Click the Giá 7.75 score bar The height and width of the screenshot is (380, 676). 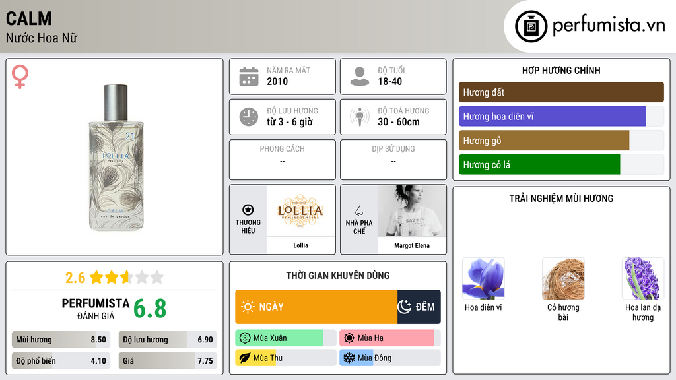(x=168, y=361)
